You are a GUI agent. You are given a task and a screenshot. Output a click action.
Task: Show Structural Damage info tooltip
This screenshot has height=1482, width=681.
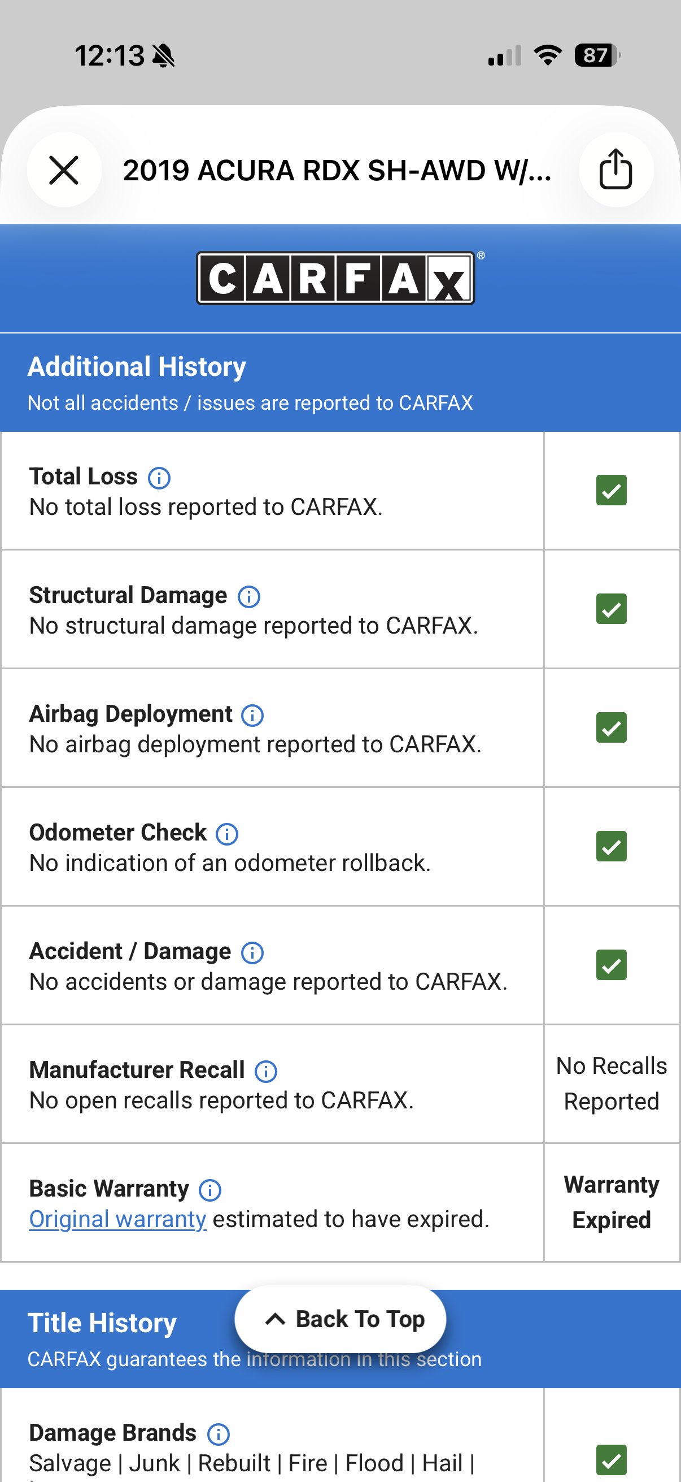click(x=249, y=597)
